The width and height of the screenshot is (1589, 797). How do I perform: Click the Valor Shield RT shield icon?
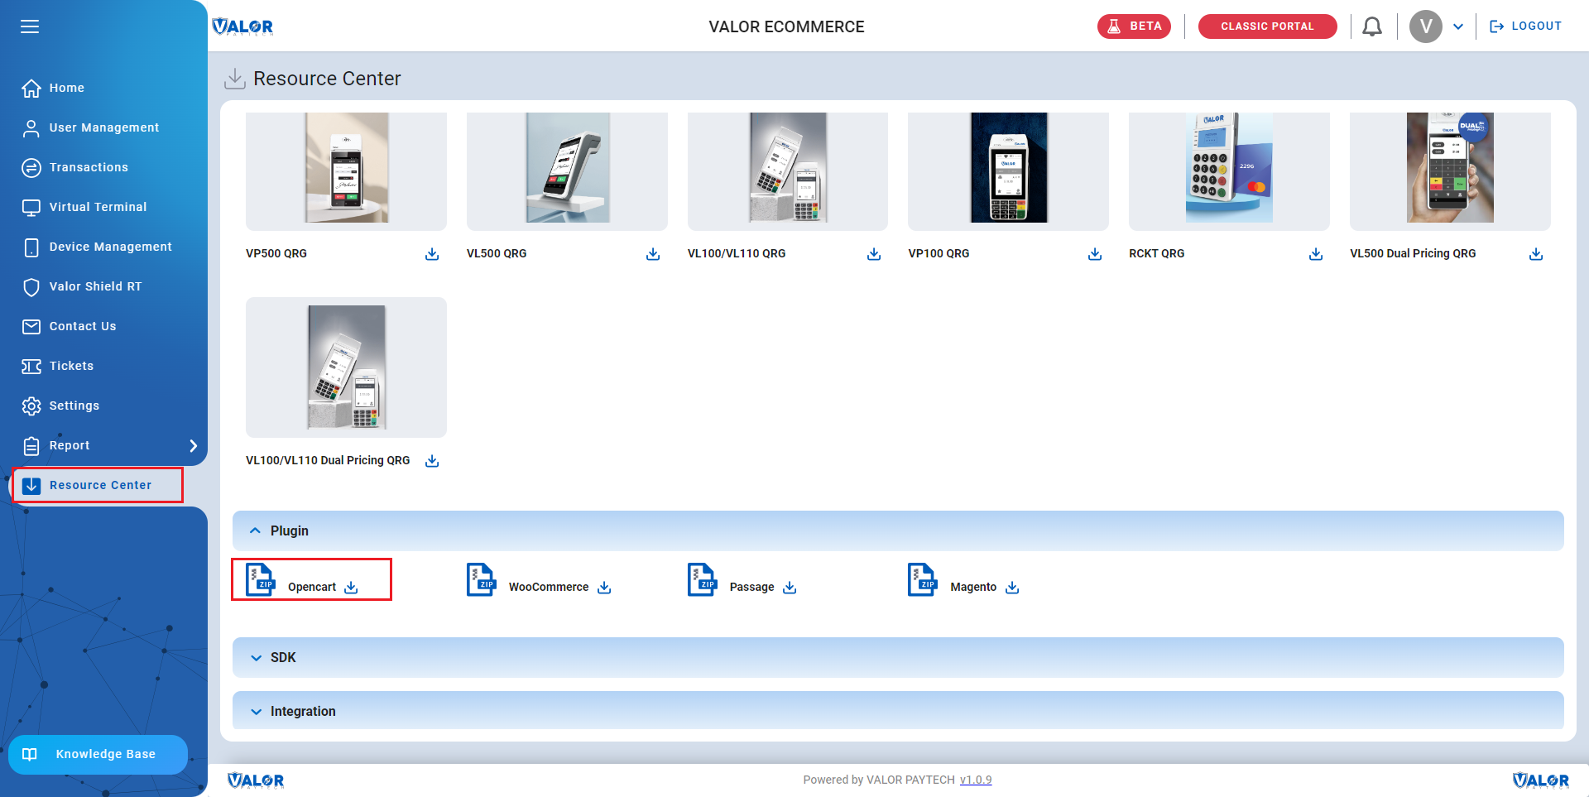point(31,286)
